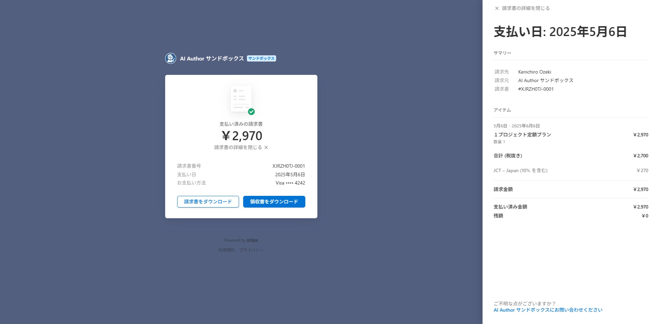Open the AI Author サンドボックスにお問い合わせください contact link

click(548, 310)
